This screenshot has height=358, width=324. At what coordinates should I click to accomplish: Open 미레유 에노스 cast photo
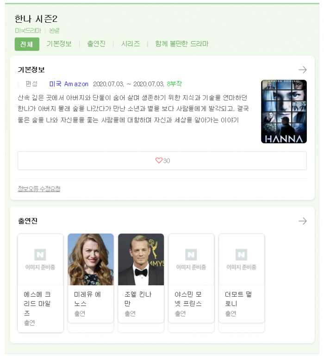click(91, 259)
